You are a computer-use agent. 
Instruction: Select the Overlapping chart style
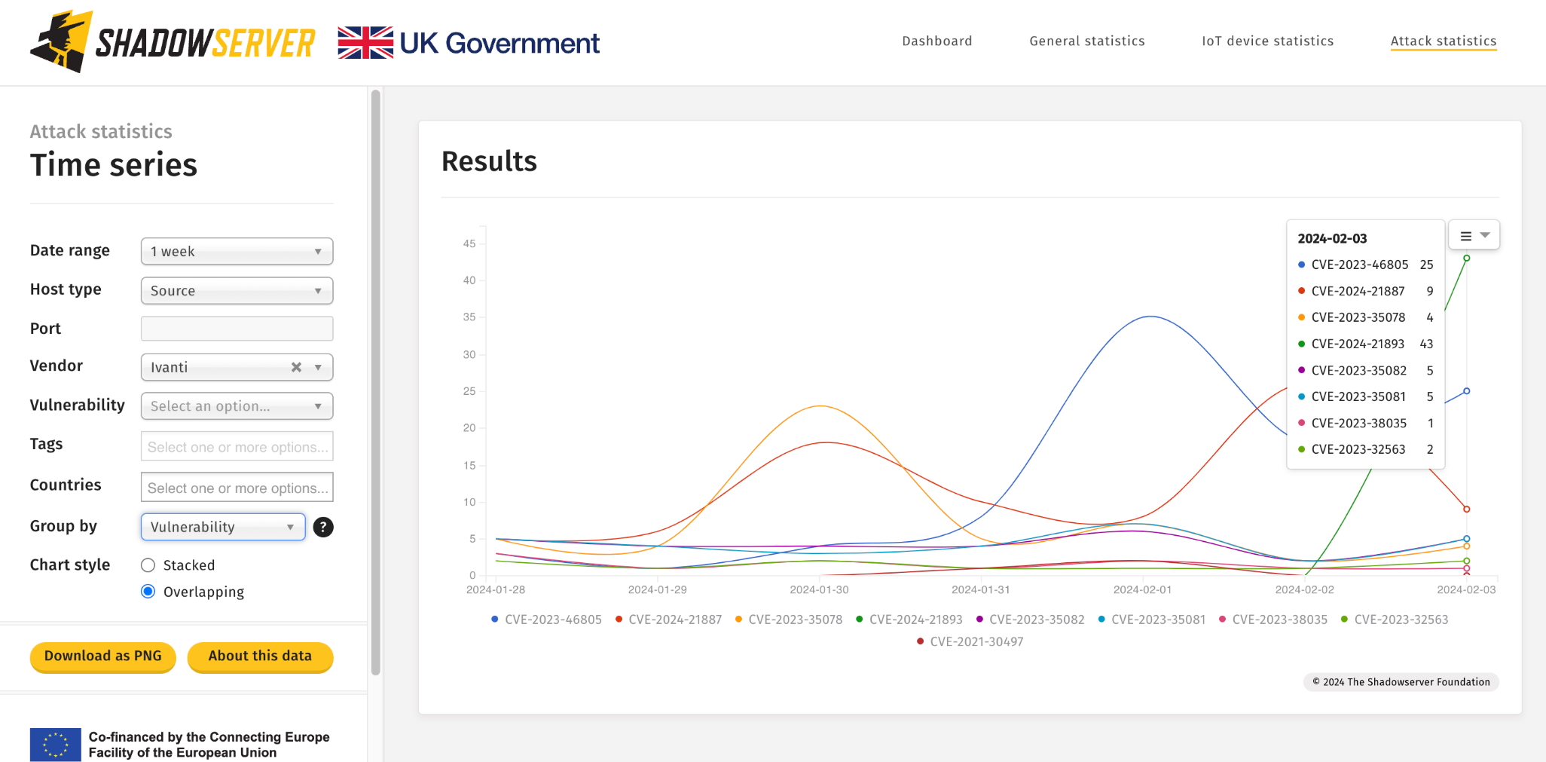[148, 592]
